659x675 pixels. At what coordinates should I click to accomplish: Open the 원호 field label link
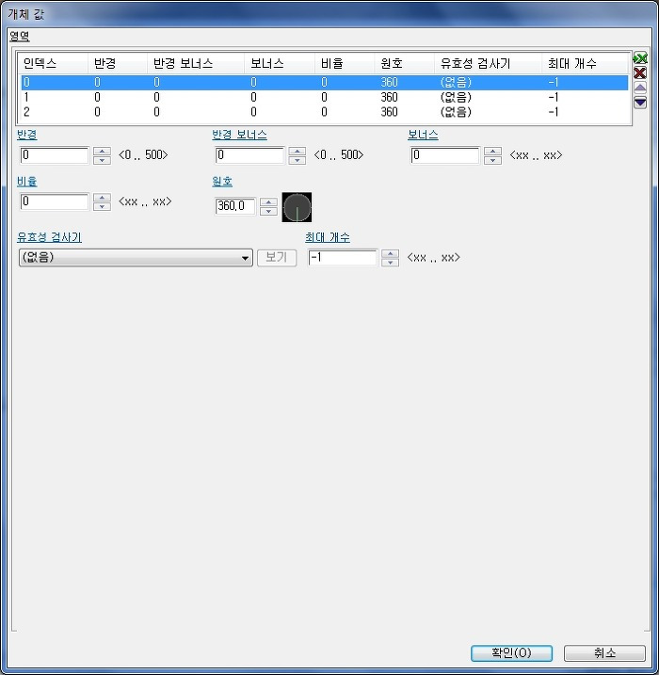[222, 182]
